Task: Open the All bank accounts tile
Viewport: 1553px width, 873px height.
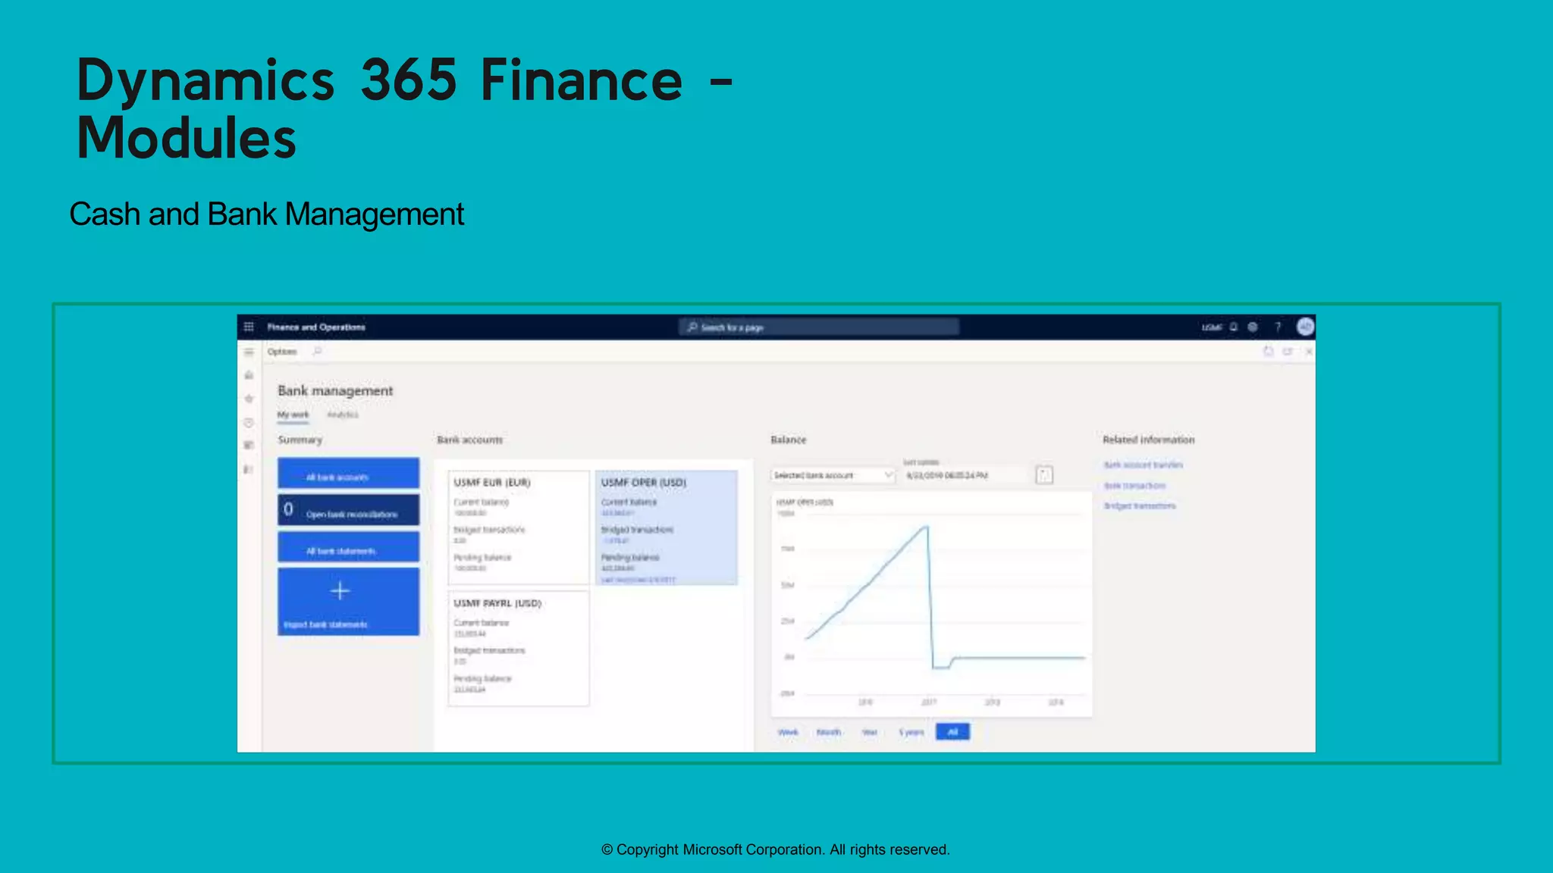Action: point(348,473)
